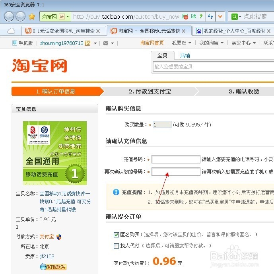Expand the dropdown arrow beside the mail icon
Image resolution: width=274 pixels, height=274 pixels.
(x=112, y=43)
